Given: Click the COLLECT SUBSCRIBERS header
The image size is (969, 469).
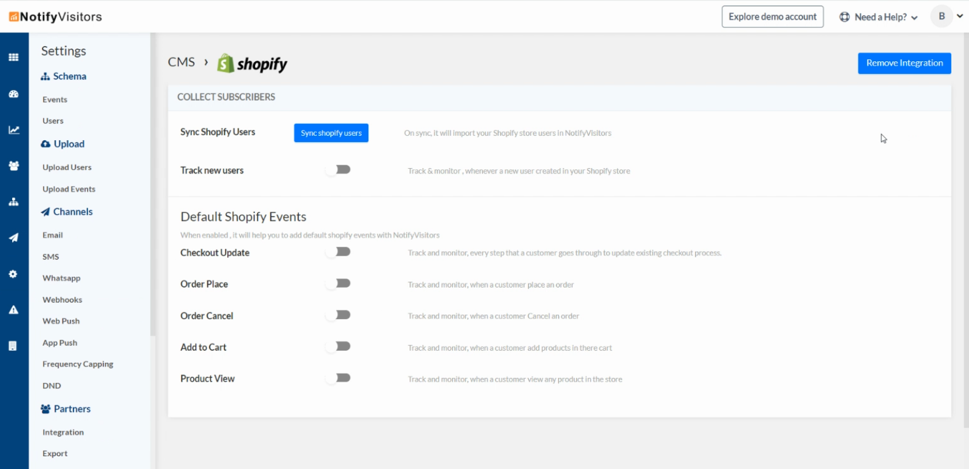Looking at the screenshot, I should coord(226,97).
